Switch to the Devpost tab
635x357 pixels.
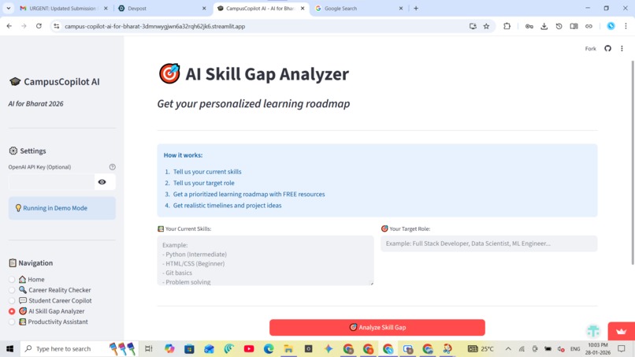[x=162, y=8]
